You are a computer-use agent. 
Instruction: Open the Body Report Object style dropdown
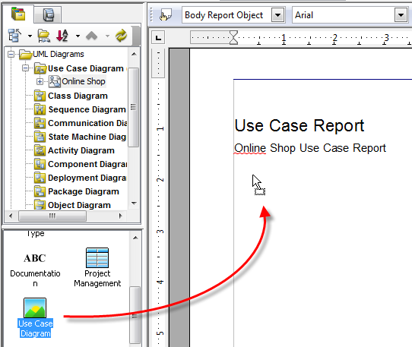tap(277, 15)
